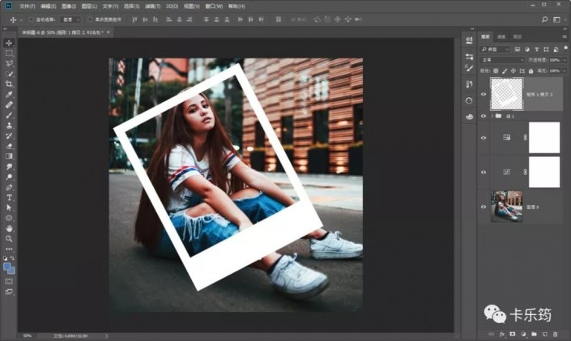Screen dimensions: 571x341
Task: Select the Path Selection tool
Action: coord(9,207)
